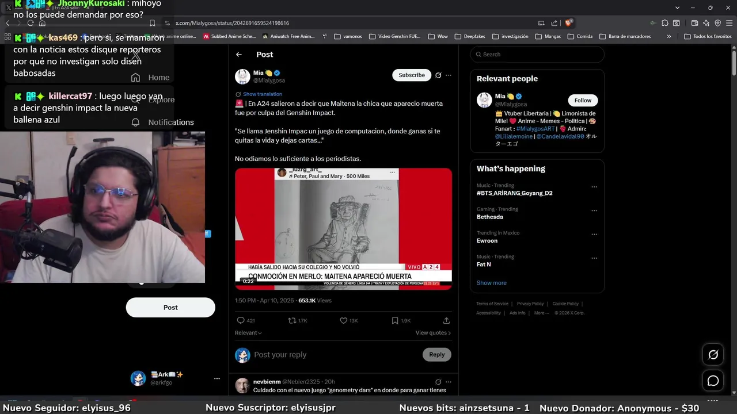
Task: Open options for #BTS_ARIRANG_Goyang_D2 trend
Action: click(594, 187)
